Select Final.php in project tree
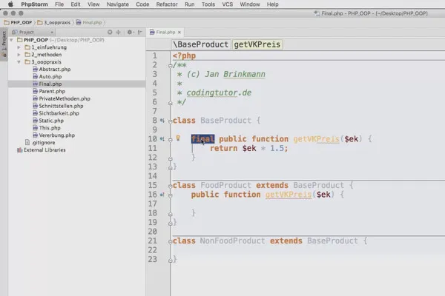Viewport: 445px width, 296px height. [x=76, y=84]
